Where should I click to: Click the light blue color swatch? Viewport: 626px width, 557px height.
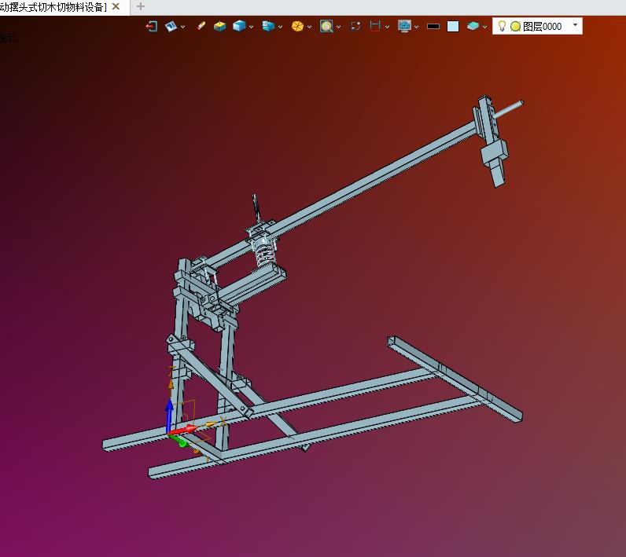coord(453,27)
